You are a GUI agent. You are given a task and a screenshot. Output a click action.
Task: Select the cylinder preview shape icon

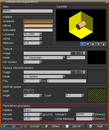click(83, 44)
